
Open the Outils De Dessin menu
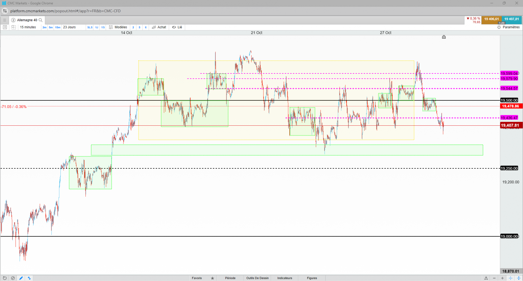(257, 278)
